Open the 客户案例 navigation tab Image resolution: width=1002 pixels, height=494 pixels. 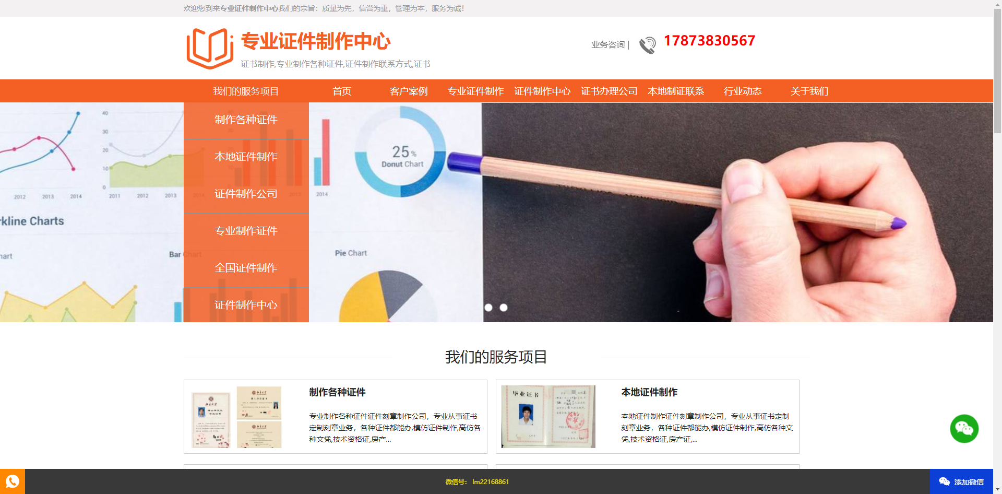(408, 91)
